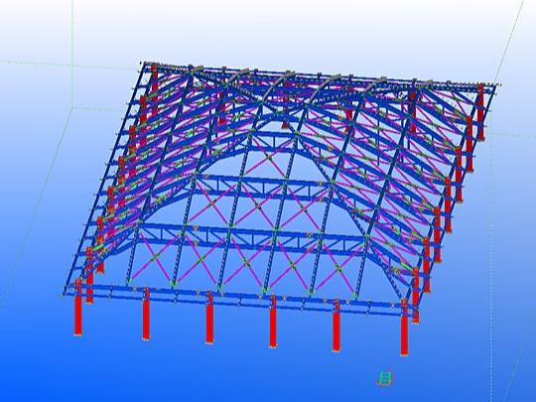Select the red column at far back-right corner
This screenshot has width=536, height=402.
point(481,112)
